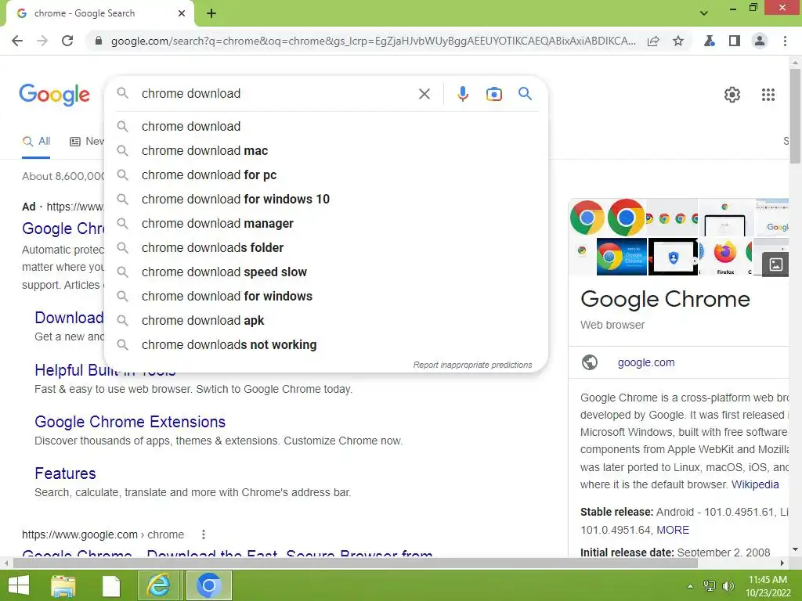The width and height of the screenshot is (802, 601).
Task: Open Google search settings gear
Action: pyautogui.click(x=732, y=95)
